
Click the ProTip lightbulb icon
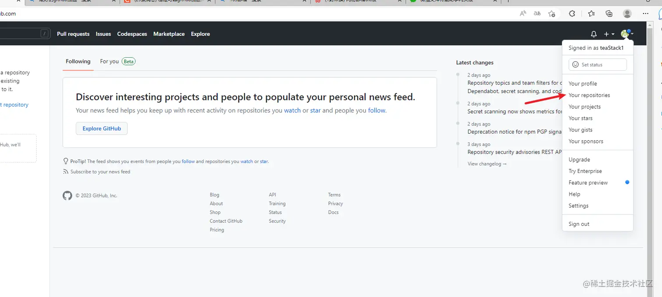66,161
